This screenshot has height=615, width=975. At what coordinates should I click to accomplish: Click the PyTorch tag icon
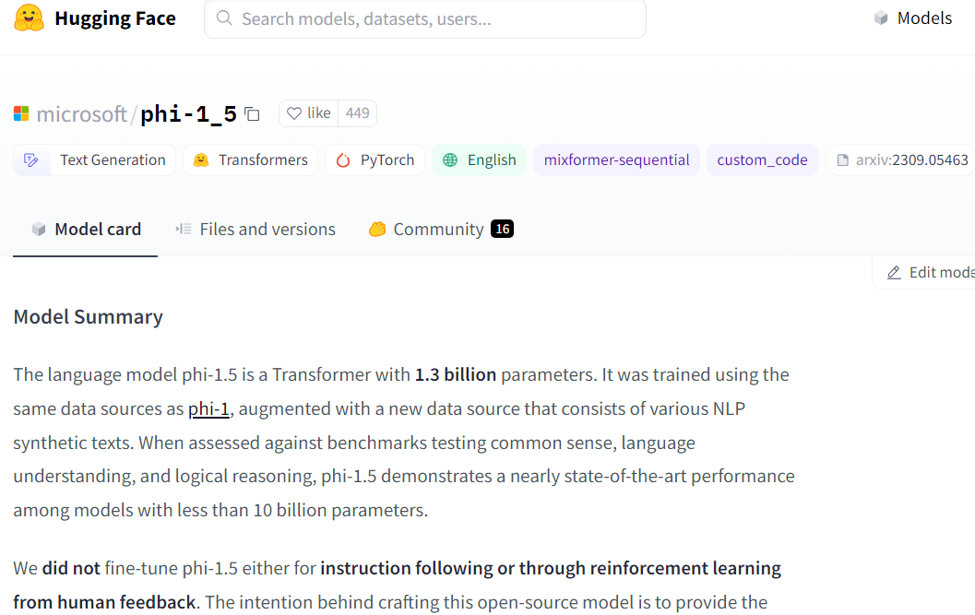pos(343,160)
